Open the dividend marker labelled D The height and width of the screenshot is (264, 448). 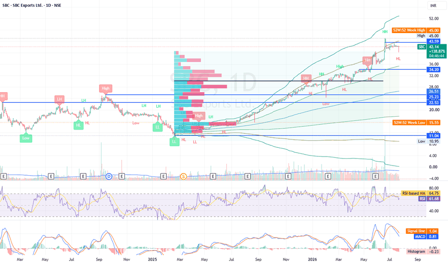tap(109, 176)
